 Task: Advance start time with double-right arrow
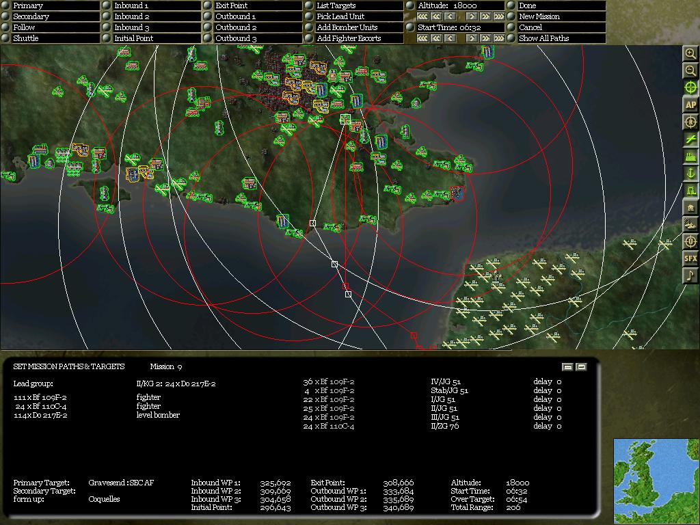[485, 38]
